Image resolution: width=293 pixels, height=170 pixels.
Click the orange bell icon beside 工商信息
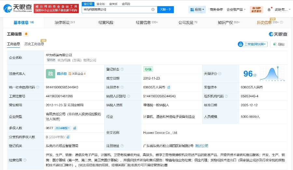pyautogui.click(x=26, y=34)
